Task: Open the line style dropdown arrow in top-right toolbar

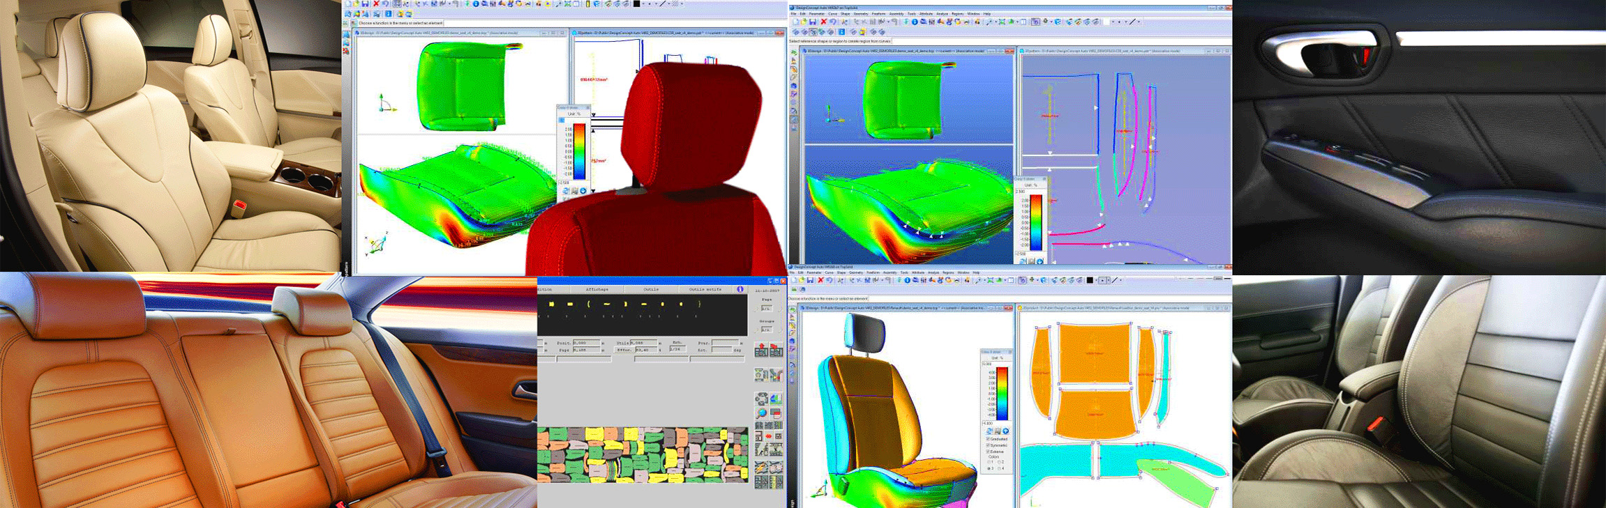Action: 1139,22
